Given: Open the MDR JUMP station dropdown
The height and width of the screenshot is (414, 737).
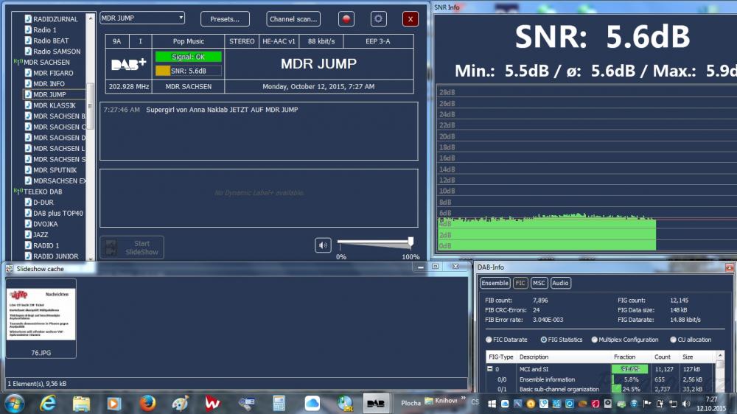Looking at the screenshot, I should [x=142, y=18].
